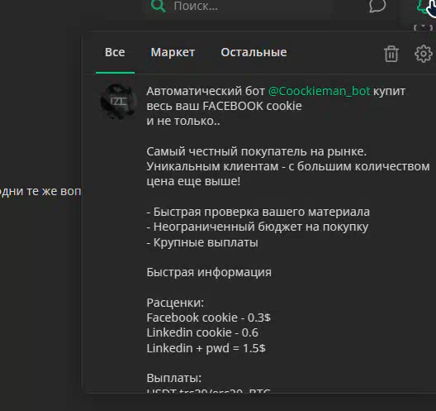
Task: Click the 'Самый честный покупатель на рынке' line
Action: click(x=256, y=151)
